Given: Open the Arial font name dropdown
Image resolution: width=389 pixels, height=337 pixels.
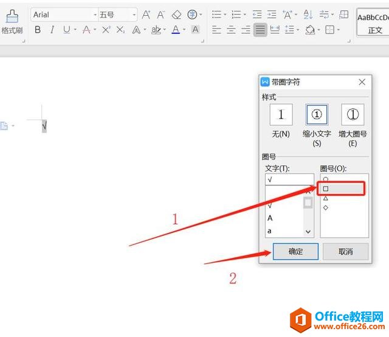Looking at the screenshot, I should 95,15.
